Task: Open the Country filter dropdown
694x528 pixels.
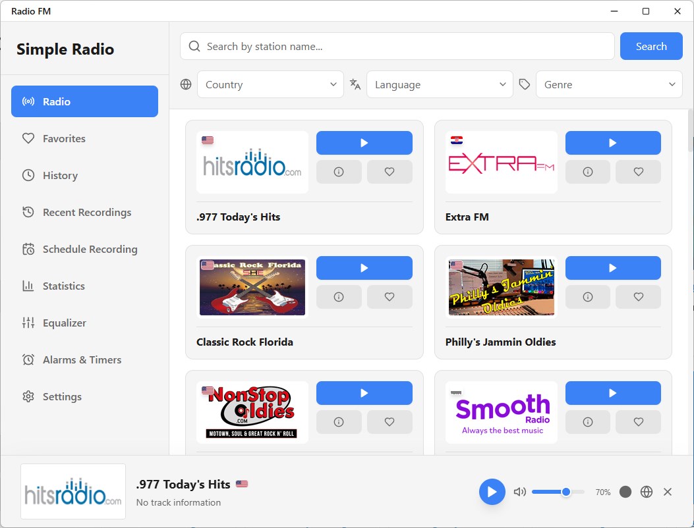Action: pos(270,84)
